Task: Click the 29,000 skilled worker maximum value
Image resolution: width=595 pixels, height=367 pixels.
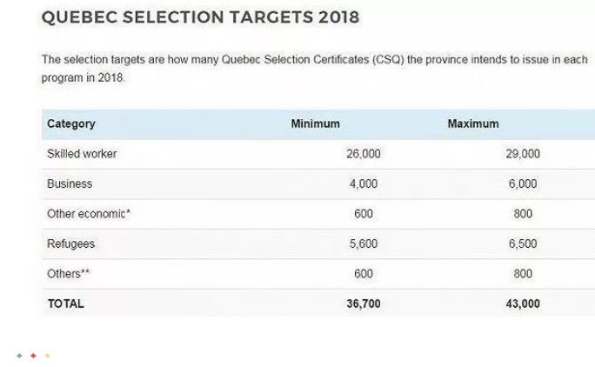Action: click(x=523, y=154)
